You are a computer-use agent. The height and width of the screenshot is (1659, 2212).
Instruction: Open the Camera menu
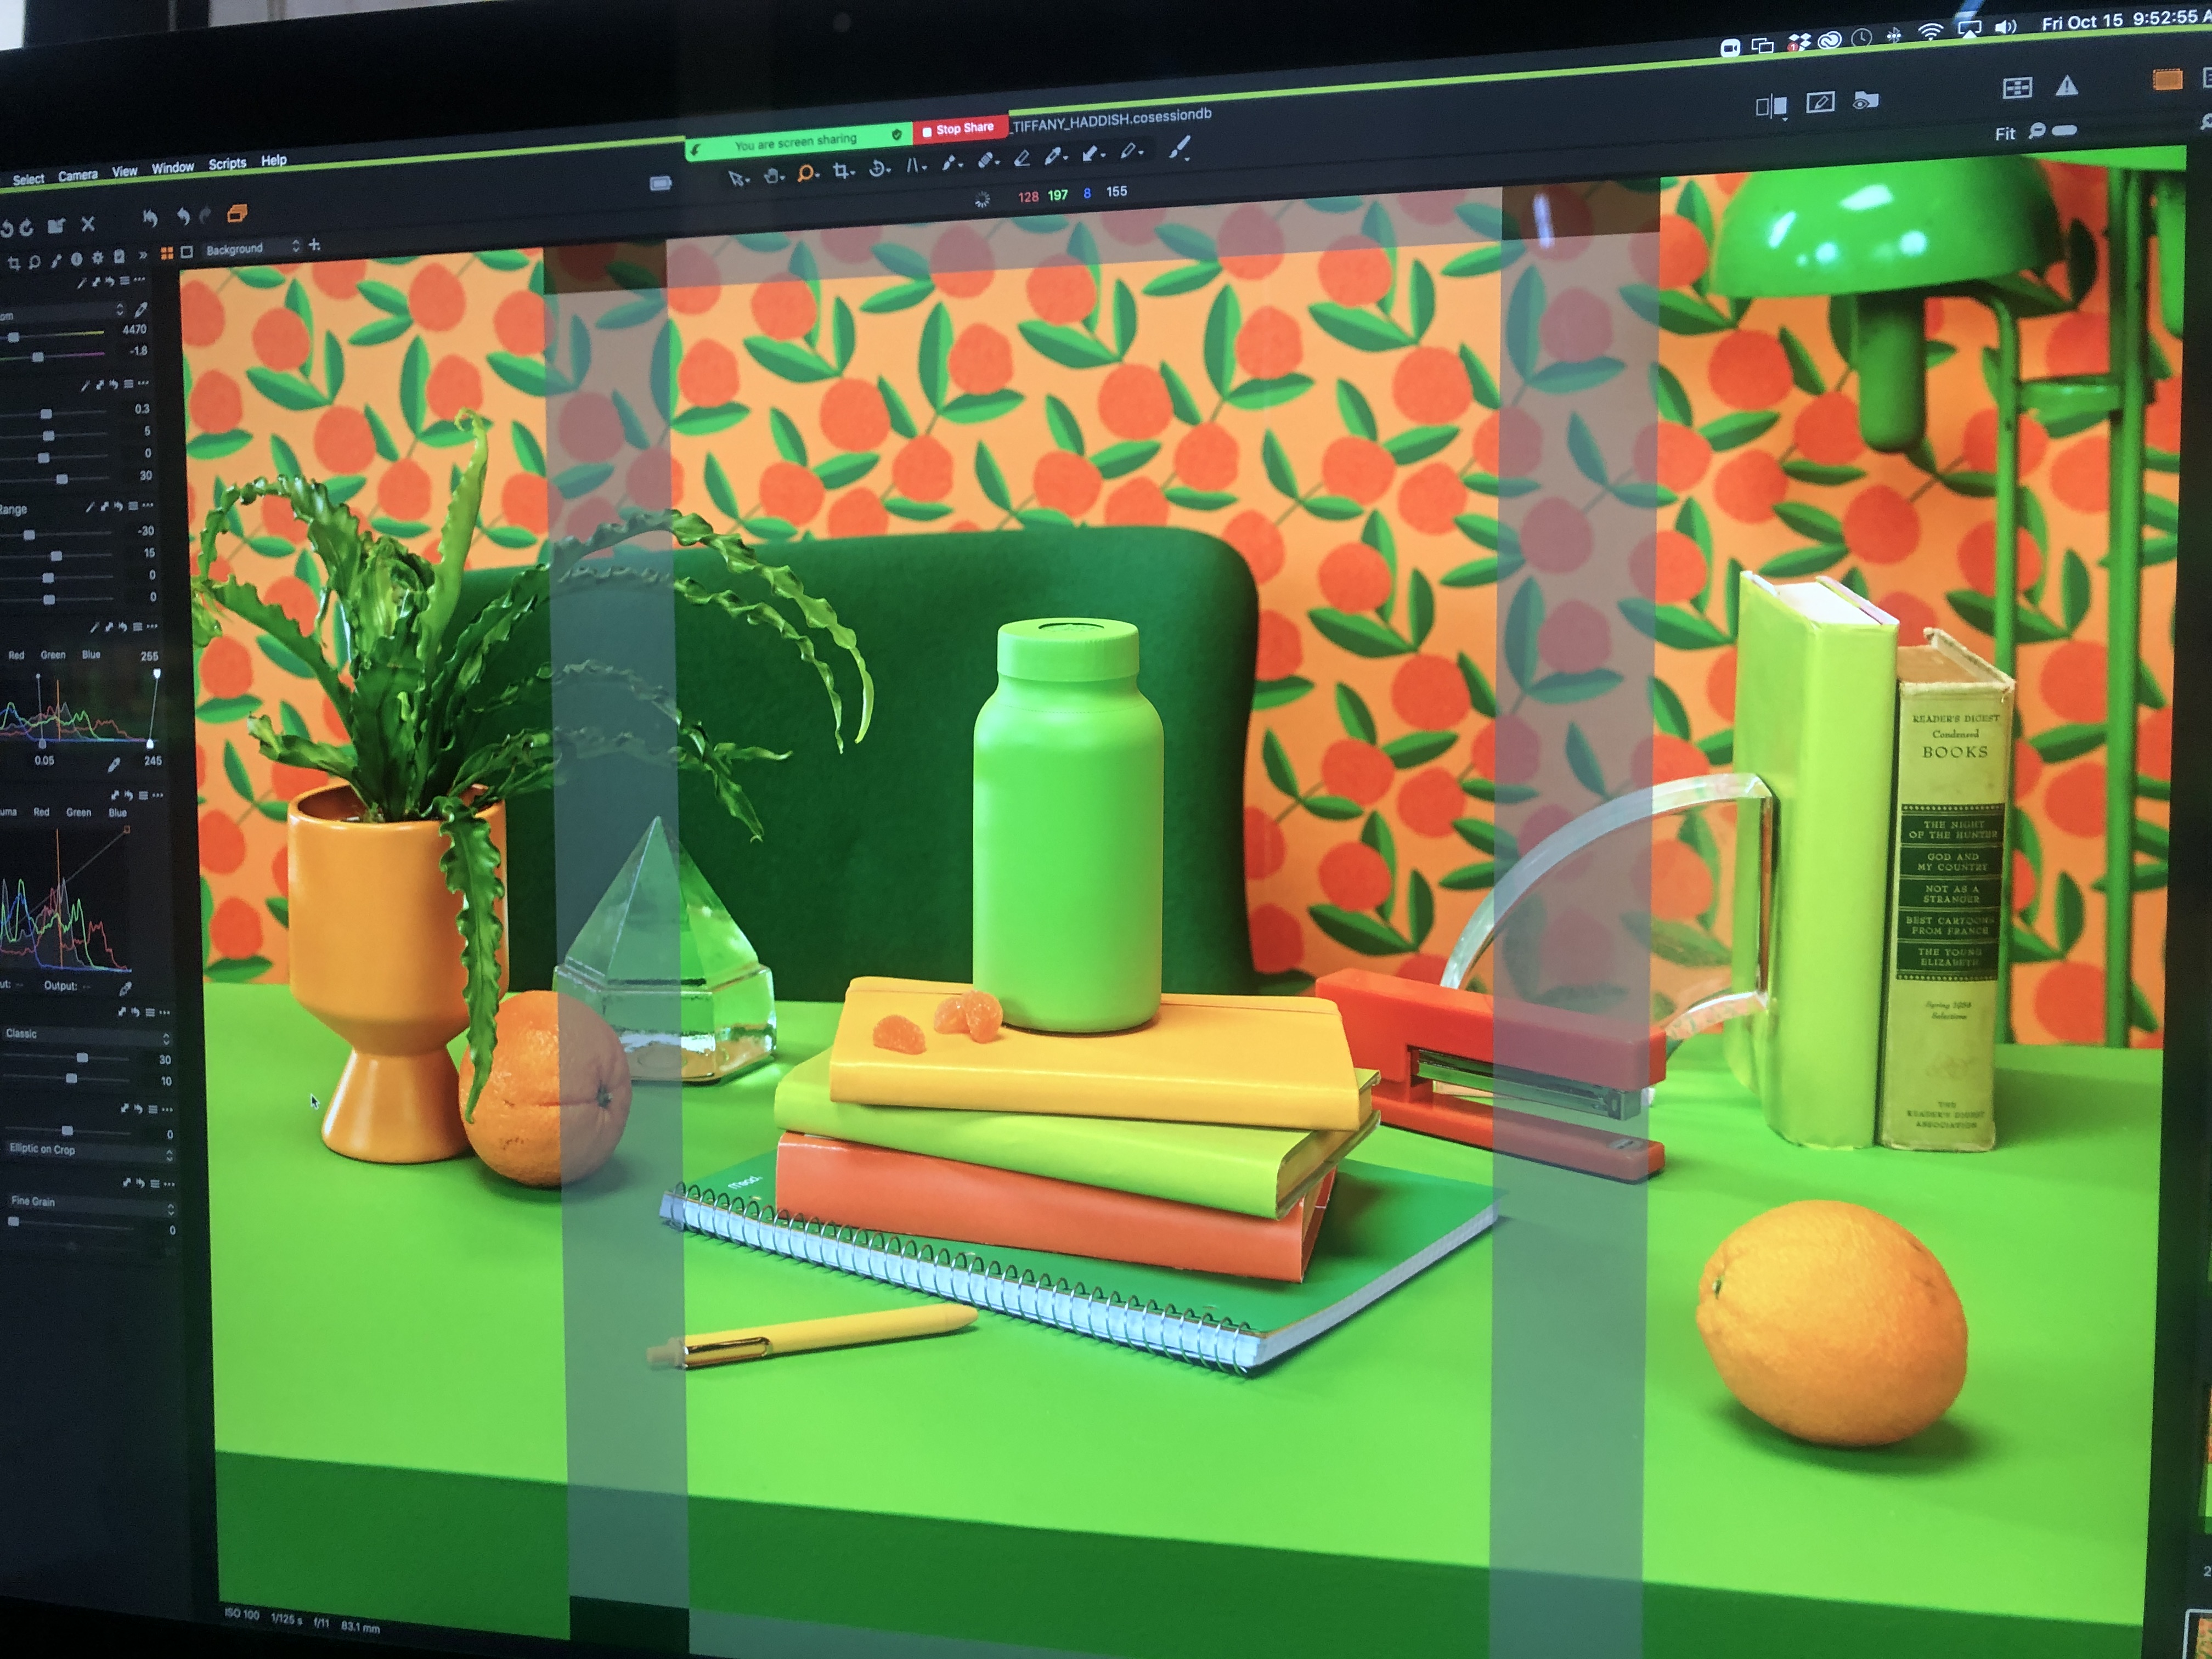click(x=77, y=176)
